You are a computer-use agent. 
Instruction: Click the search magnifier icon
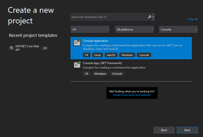click(x=150, y=17)
